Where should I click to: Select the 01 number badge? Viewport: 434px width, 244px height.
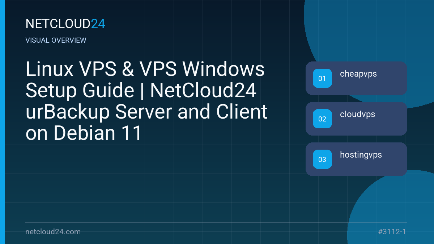[322, 78]
